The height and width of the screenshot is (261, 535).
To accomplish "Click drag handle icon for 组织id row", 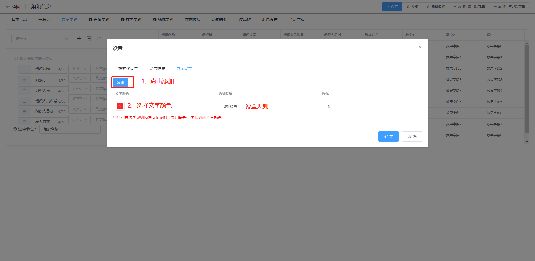I will (25, 81).
